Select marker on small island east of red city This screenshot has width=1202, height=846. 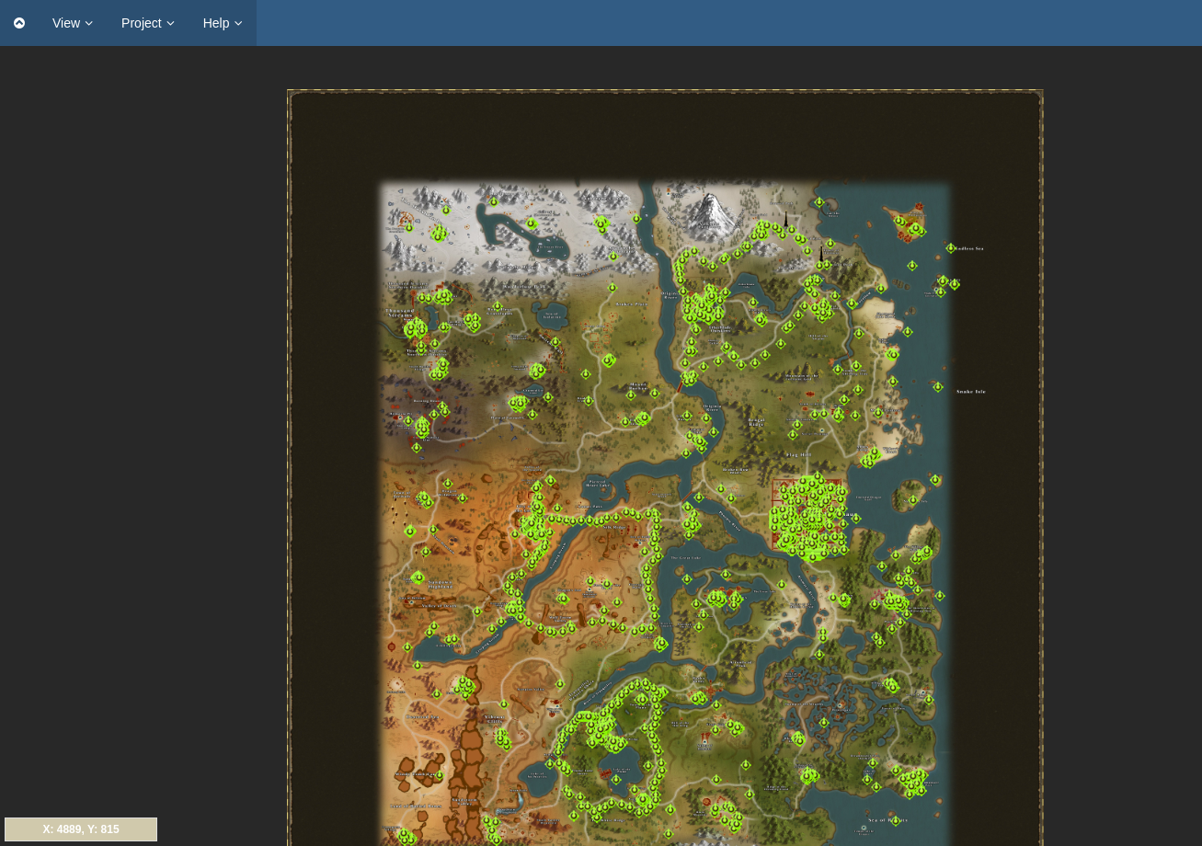[x=913, y=500]
